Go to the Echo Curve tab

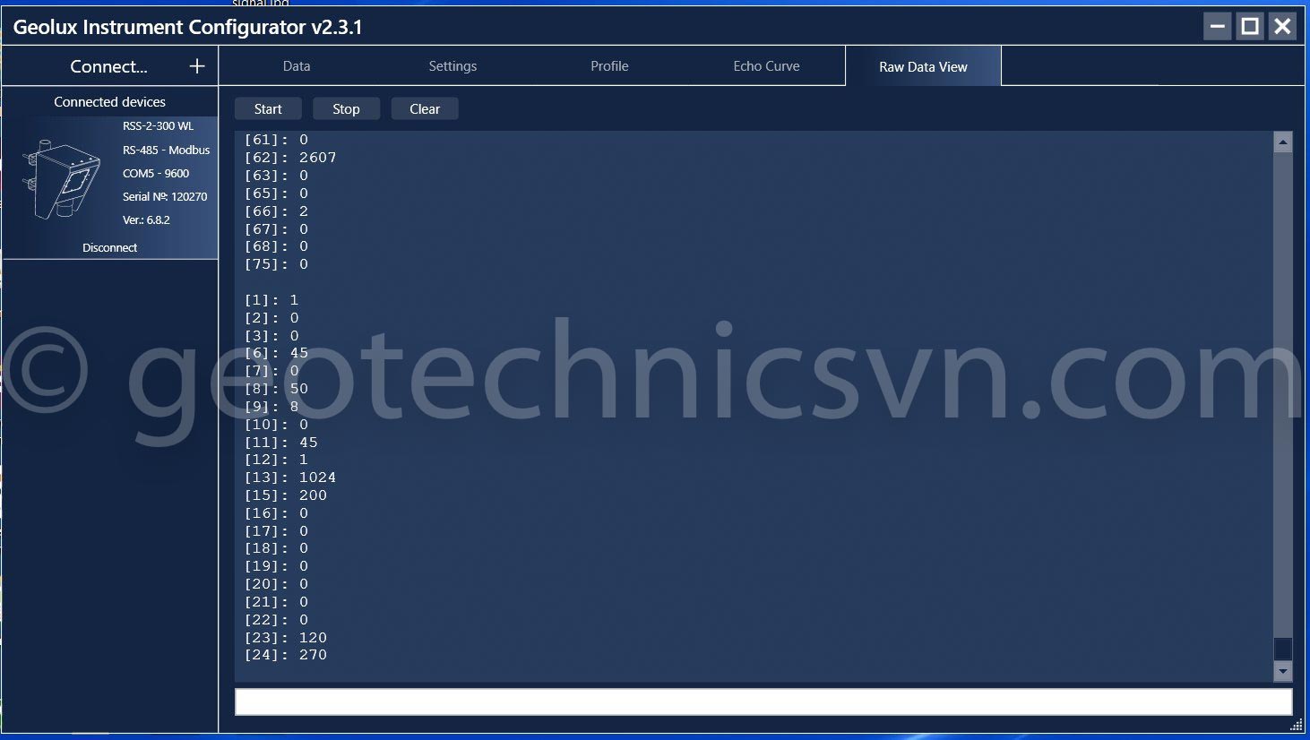(766, 66)
